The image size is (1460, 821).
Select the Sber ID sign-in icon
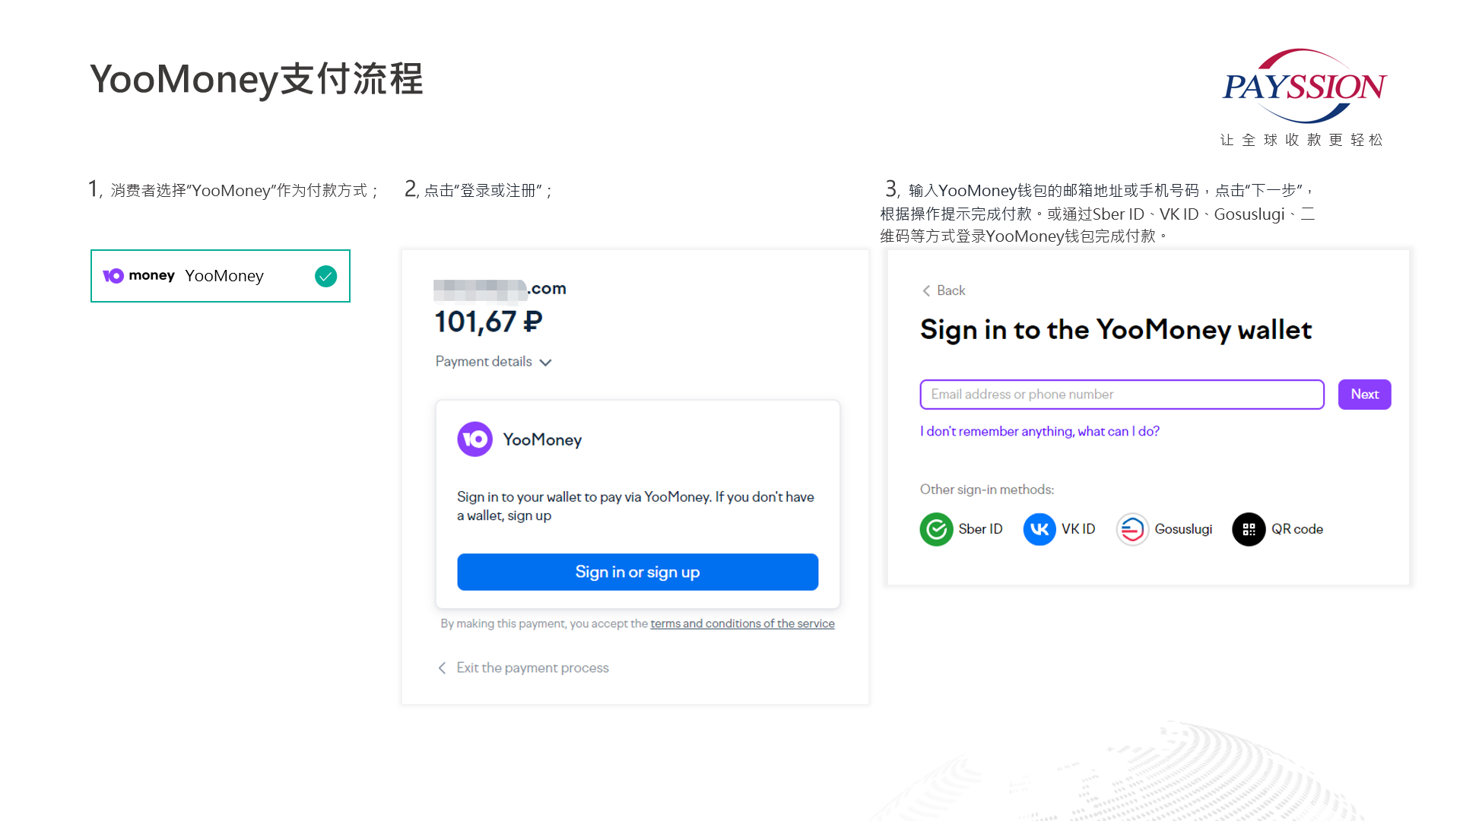click(x=936, y=529)
